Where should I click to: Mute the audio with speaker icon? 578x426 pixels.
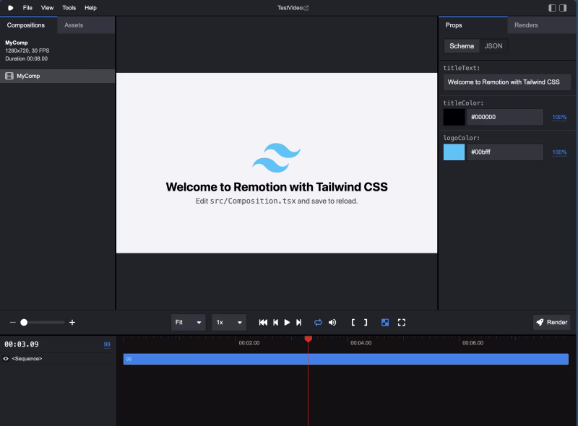332,323
